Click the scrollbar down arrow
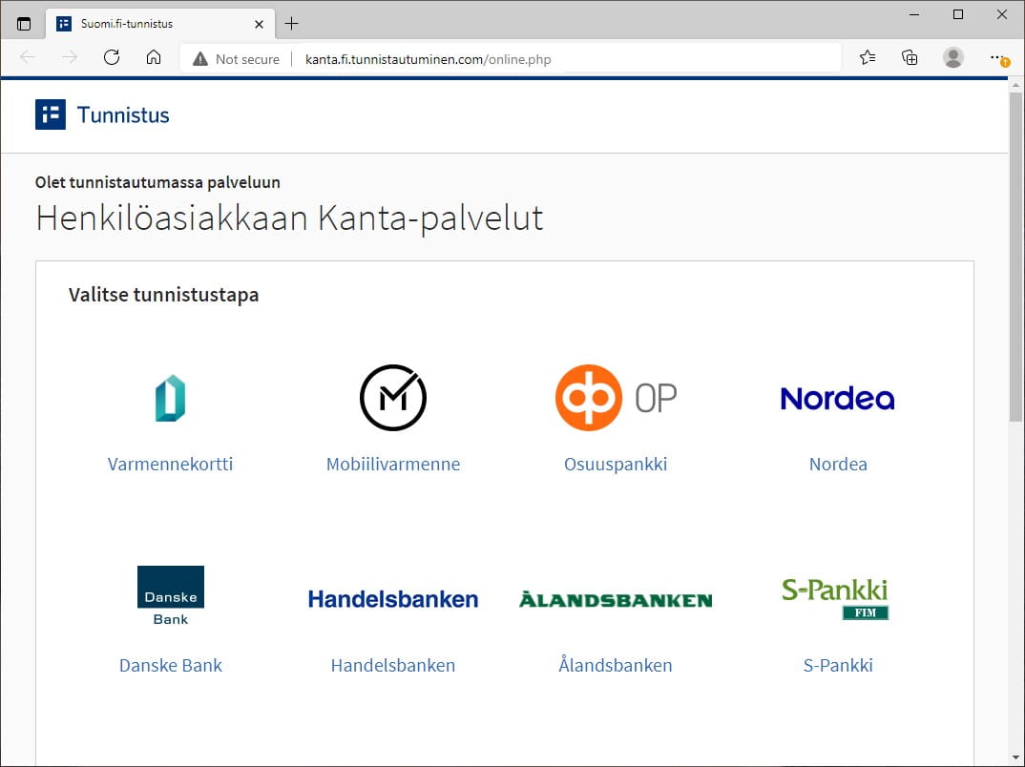The height and width of the screenshot is (767, 1025). (x=1015, y=757)
